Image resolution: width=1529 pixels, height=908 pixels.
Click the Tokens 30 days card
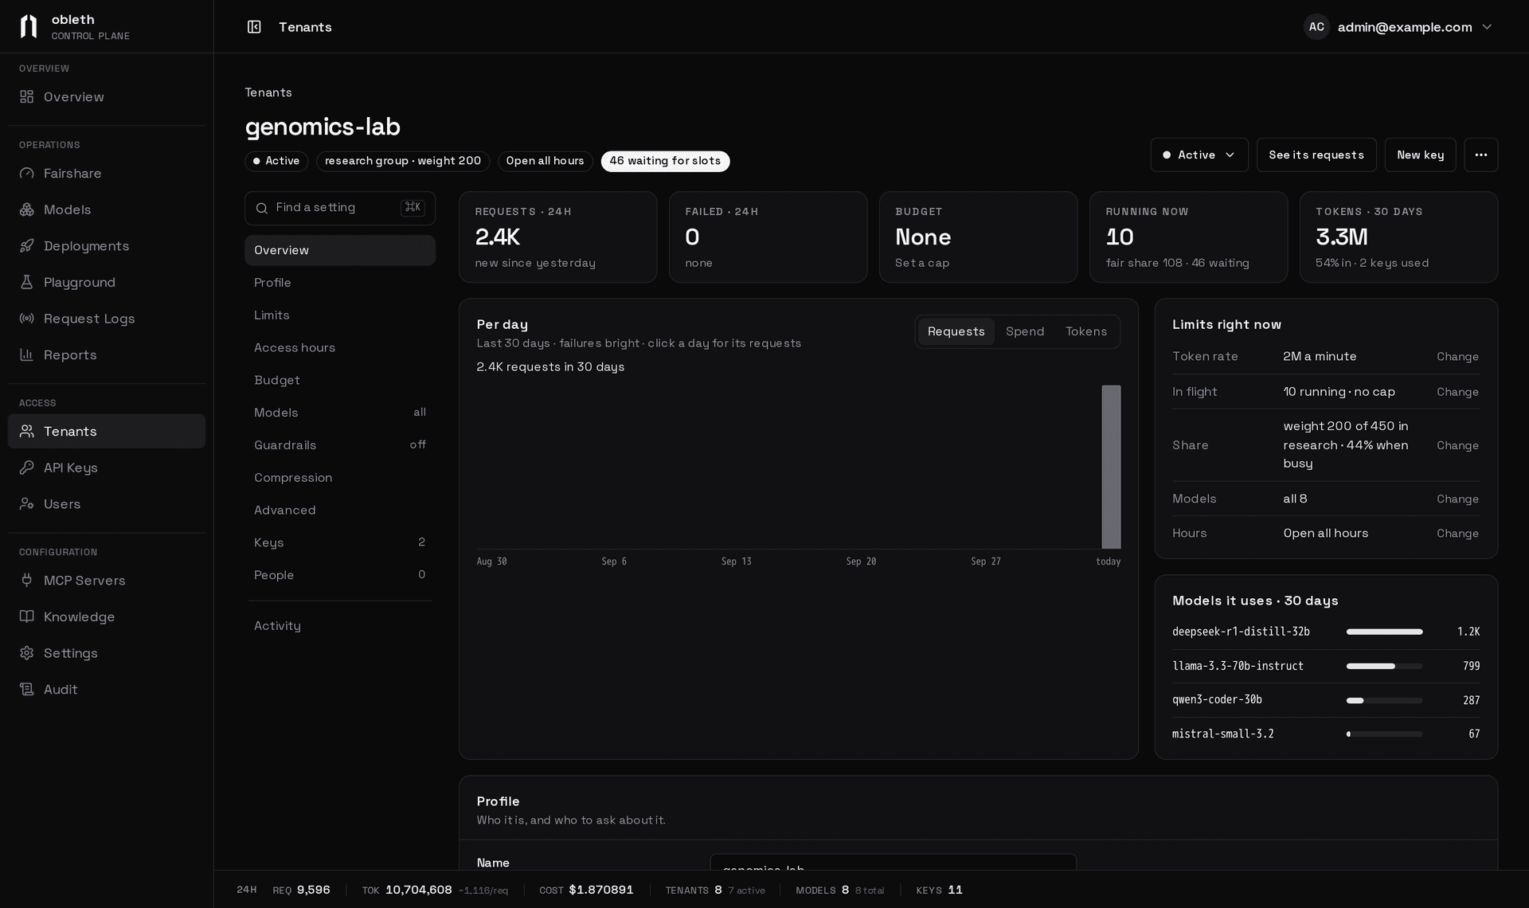pos(1398,237)
